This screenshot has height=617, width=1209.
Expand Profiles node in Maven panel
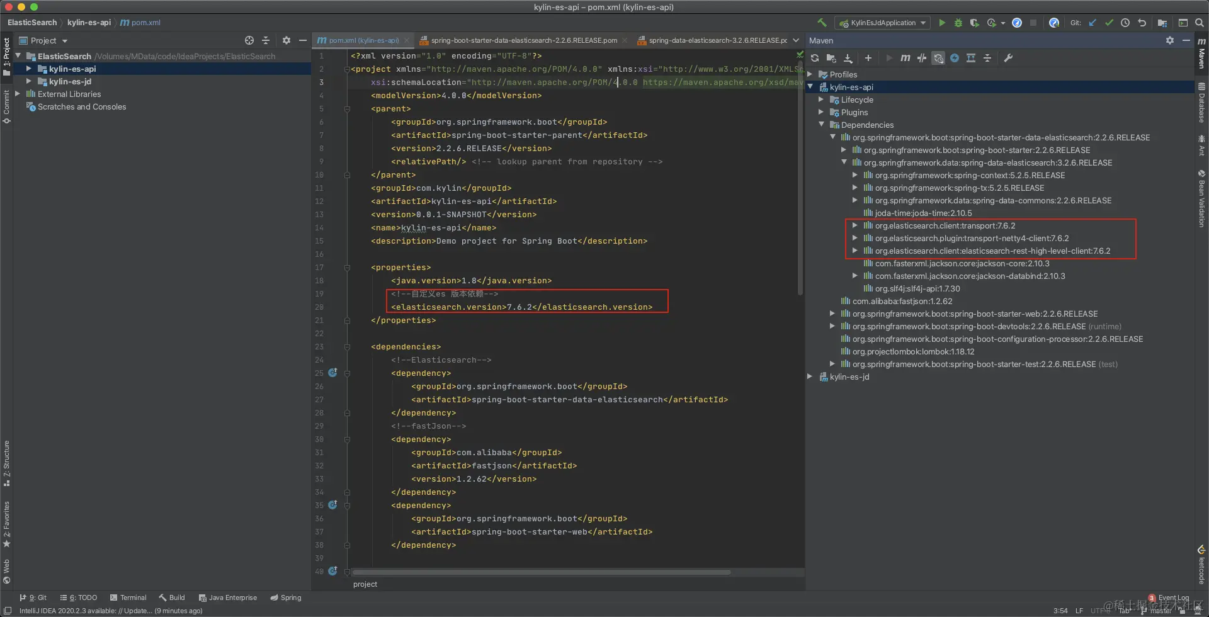[x=810, y=74]
